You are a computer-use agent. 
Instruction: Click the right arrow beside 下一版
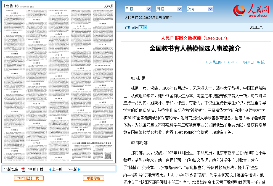coord(79,169)
